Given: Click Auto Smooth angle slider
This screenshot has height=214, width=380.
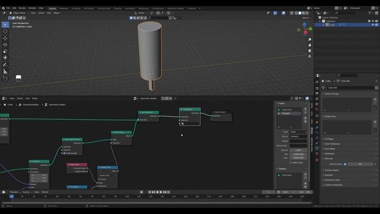Looking at the screenshot, I should (x=360, y=164).
